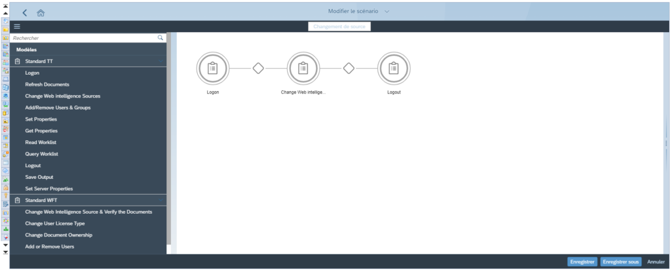671x270 pixels.
Task: Select the Logon node on canvas
Action: [x=213, y=68]
